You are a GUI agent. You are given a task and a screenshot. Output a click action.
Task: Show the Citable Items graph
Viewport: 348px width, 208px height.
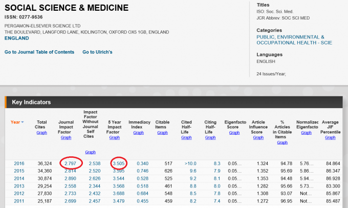(x=162, y=133)
